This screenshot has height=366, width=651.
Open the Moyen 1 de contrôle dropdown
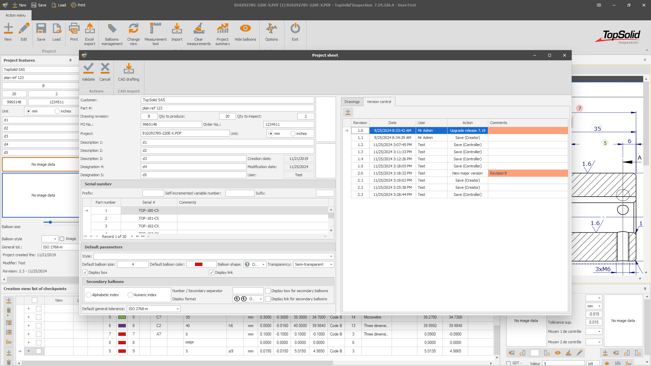click(599, 331)
